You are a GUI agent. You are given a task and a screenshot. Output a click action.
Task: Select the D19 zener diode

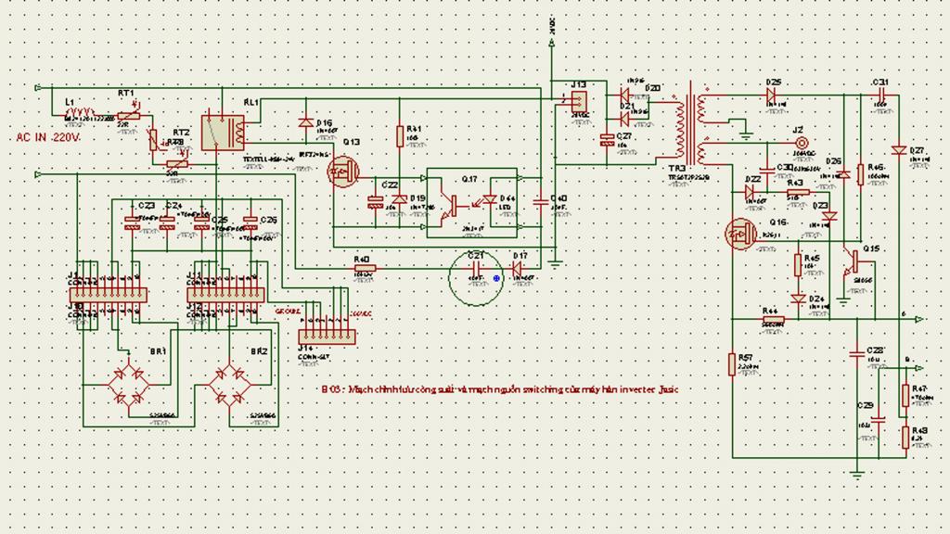click(x=399, y=199)
